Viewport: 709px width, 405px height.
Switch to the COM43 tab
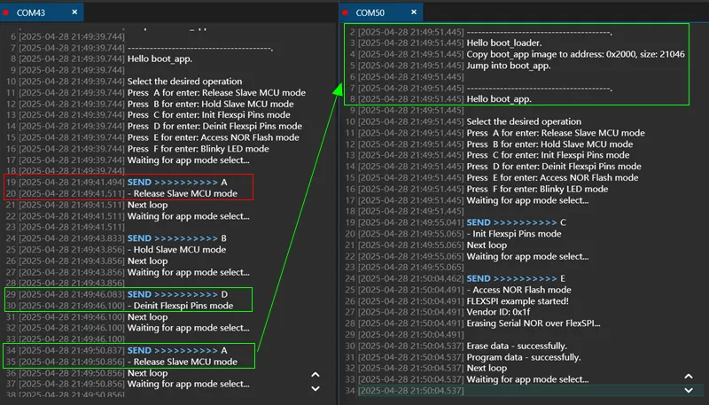pos(31,12)
